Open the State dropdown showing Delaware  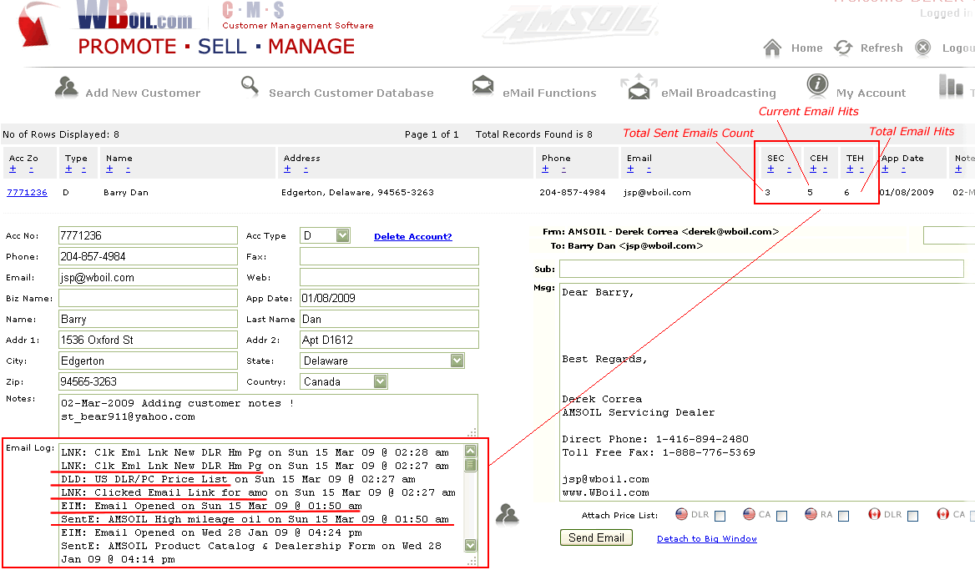(x=457, y=361)
